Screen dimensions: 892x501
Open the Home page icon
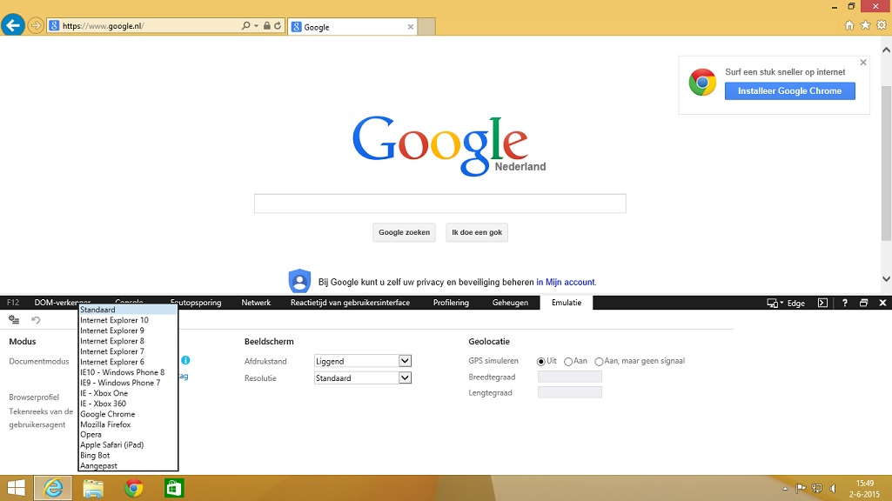[849, 25]
